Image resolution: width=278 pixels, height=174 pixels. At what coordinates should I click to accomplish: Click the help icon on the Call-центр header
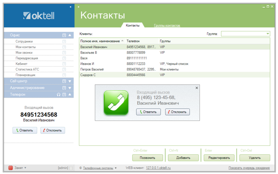pos(64,81)
